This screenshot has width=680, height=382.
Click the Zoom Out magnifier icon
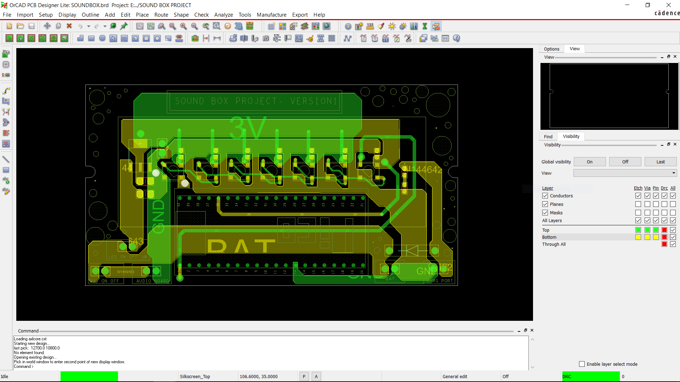194,26
